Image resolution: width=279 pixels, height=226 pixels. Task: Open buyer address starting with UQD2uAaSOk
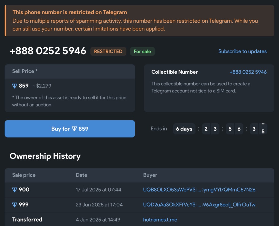(x=199, y=205)
